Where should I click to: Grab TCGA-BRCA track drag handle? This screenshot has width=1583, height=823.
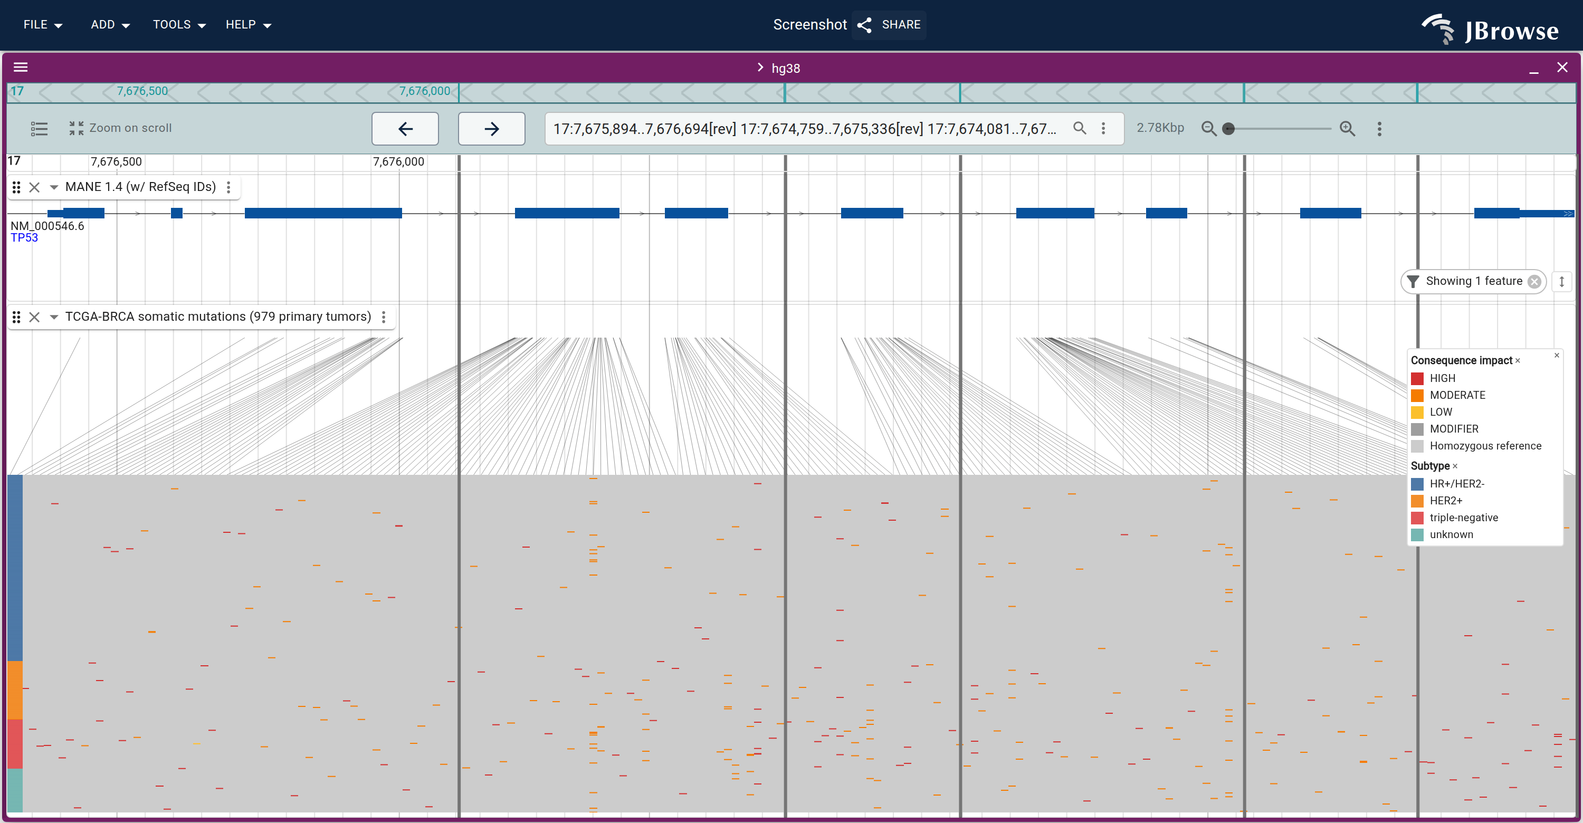[x=16, y=317]
